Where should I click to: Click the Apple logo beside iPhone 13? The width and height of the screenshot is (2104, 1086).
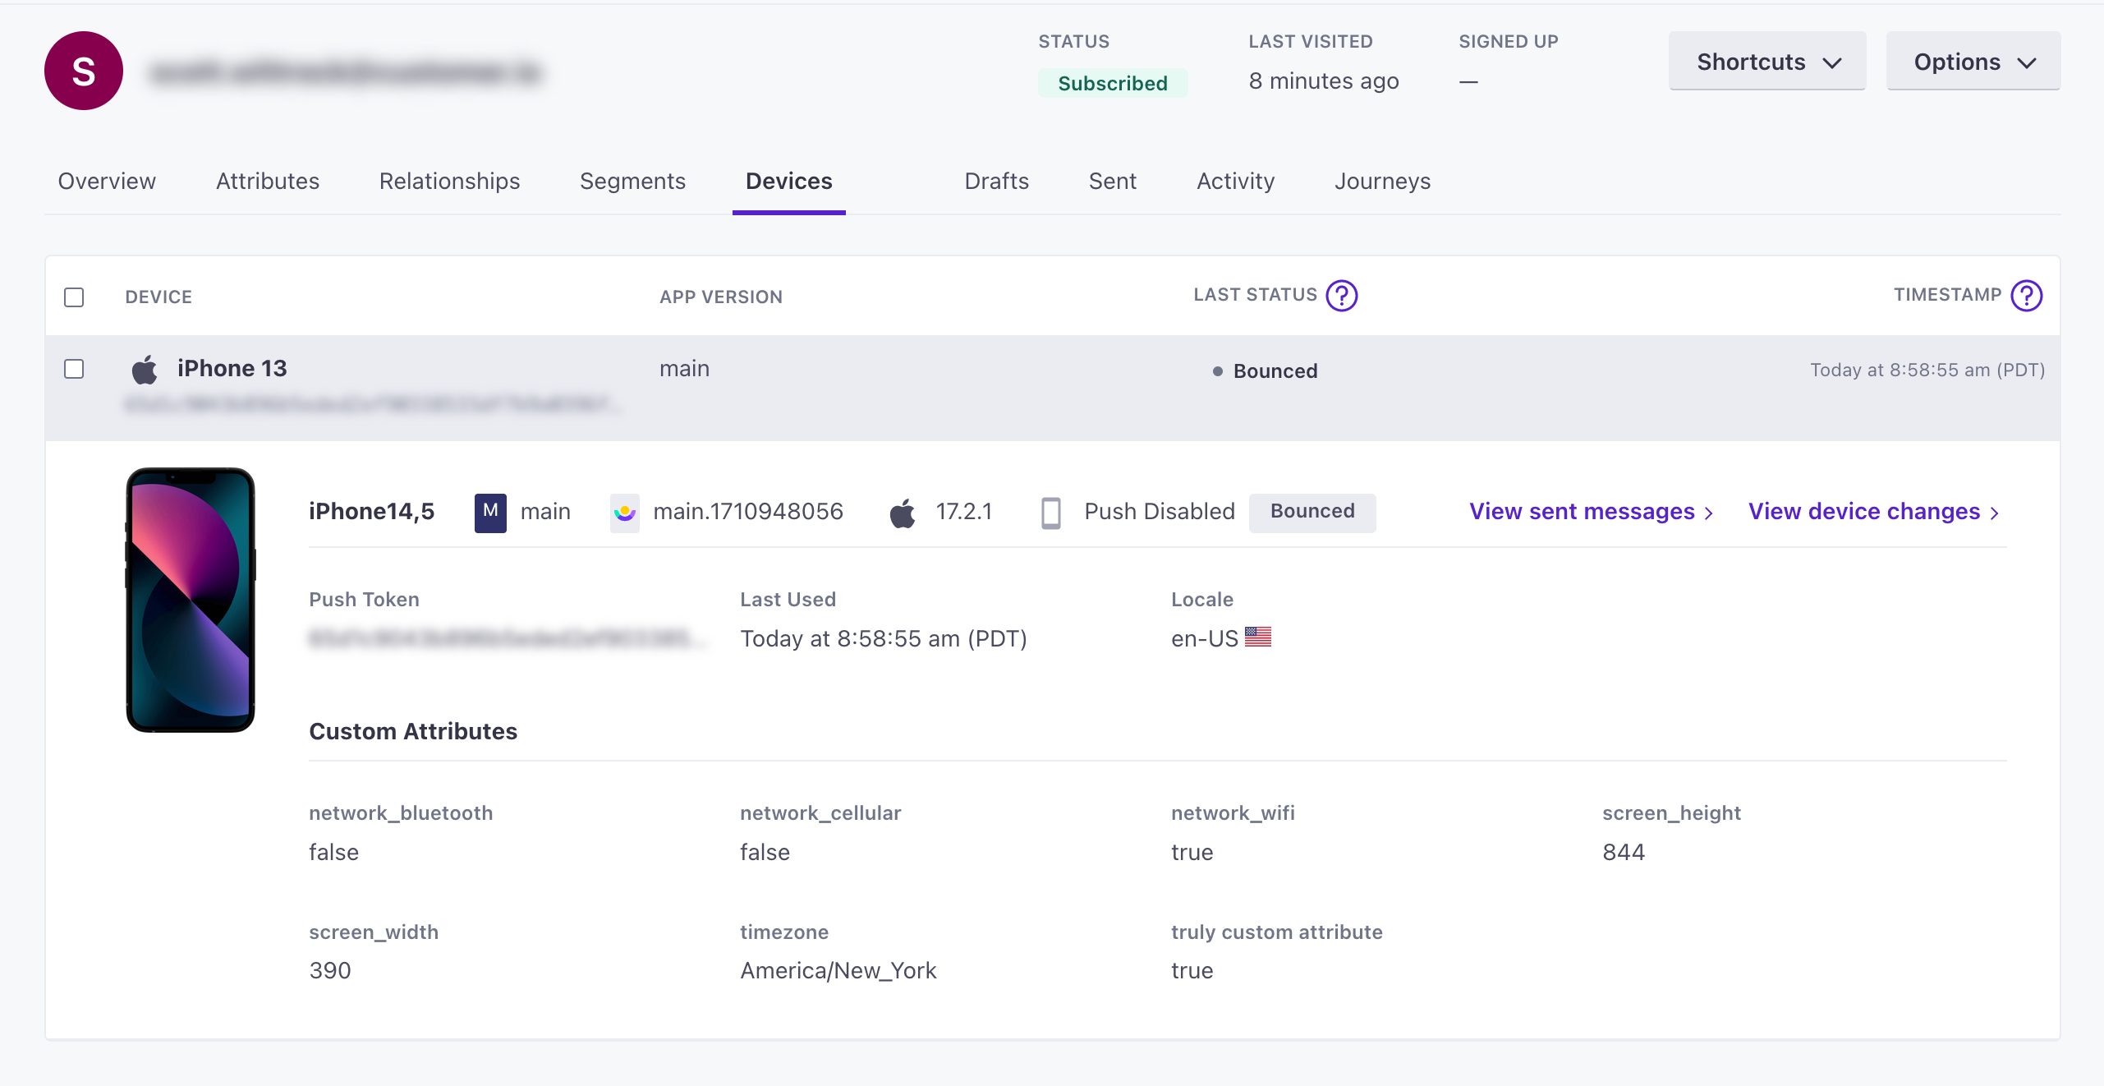click(x=145, y=370)
